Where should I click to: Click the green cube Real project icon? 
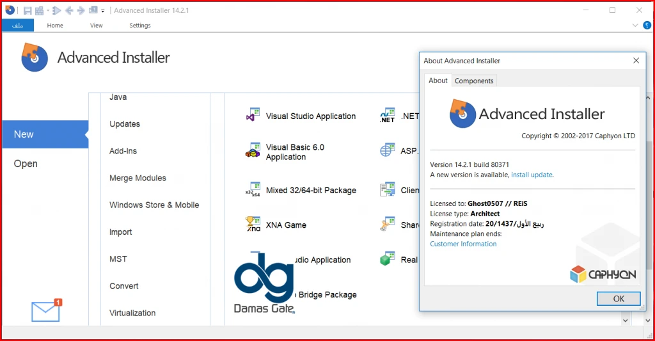(388, 258)
